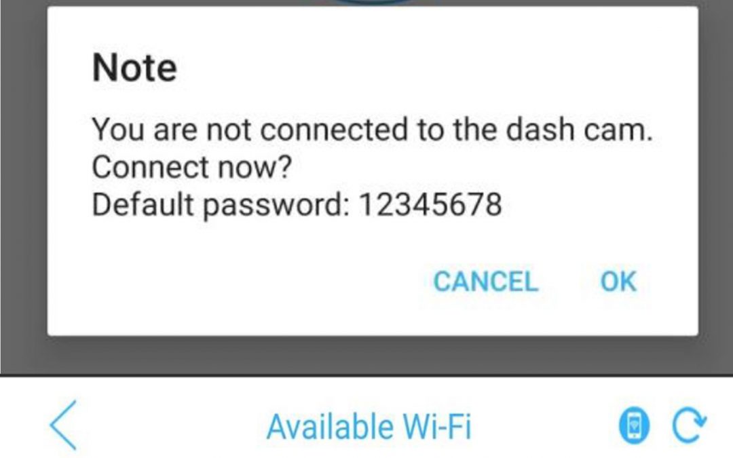Choose CANCEL to stay disconnected
The width and height of the screenshot is (733, 458).
(x=486, y=282)
